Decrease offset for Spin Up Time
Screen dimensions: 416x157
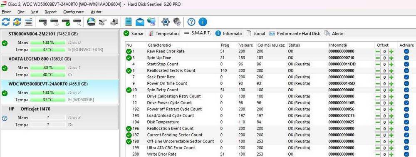[377, 57]
